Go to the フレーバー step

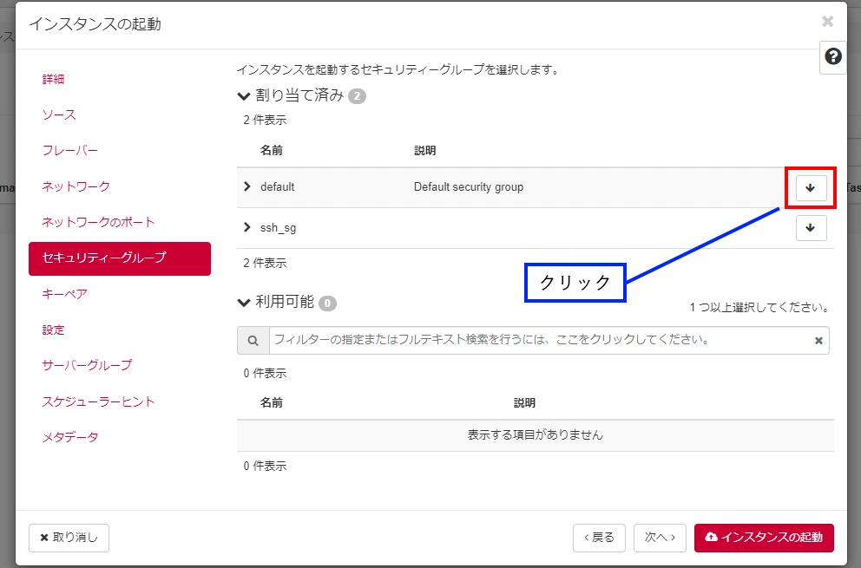pos(70,150)
